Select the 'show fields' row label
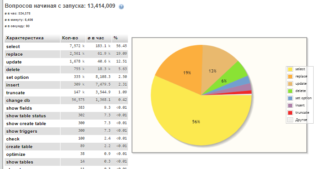This screenshot has height=169, width=325. click(x=19, y=108)
